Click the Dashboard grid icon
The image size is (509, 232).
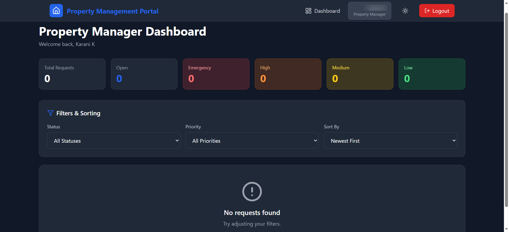click(x=308, y=11)
